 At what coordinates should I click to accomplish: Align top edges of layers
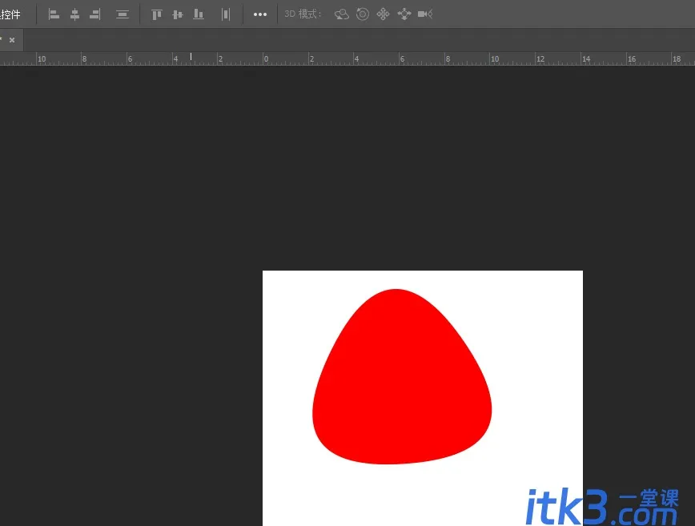[x=157, y=14]
